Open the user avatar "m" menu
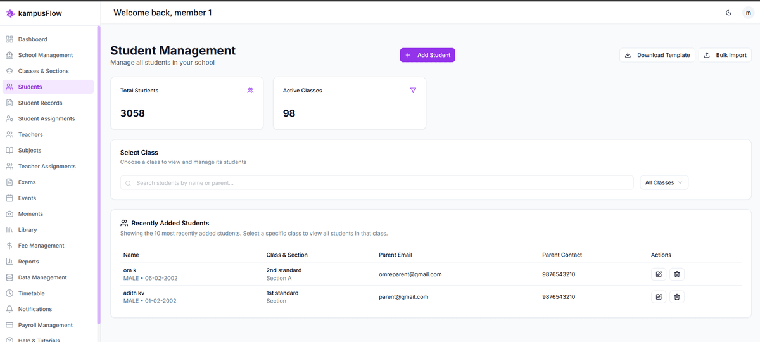 tap(748, 13)
